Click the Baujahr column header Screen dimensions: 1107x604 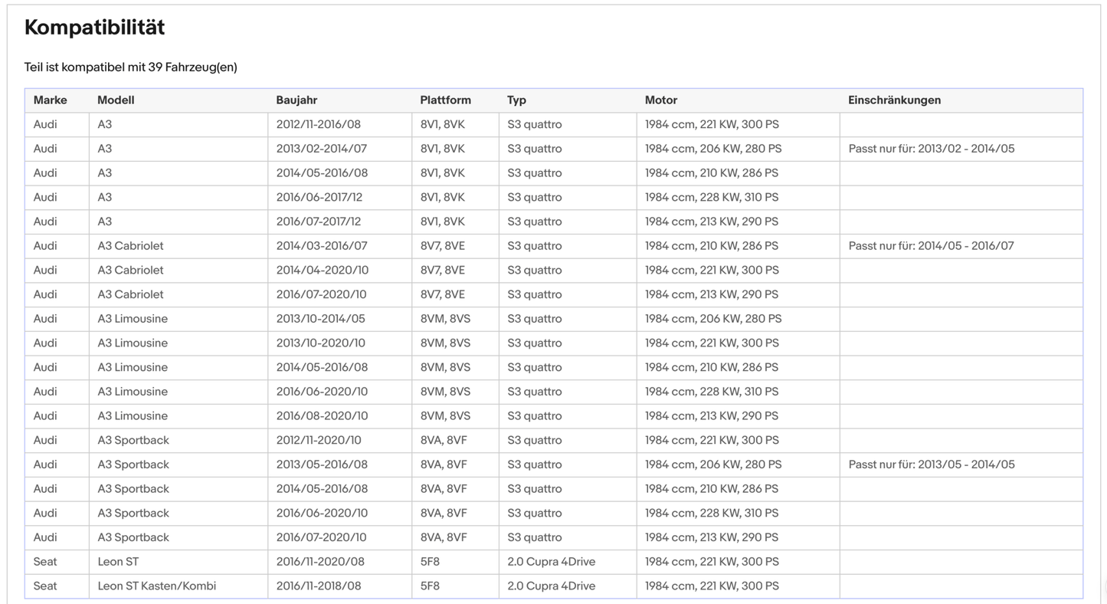click(296, 100)
